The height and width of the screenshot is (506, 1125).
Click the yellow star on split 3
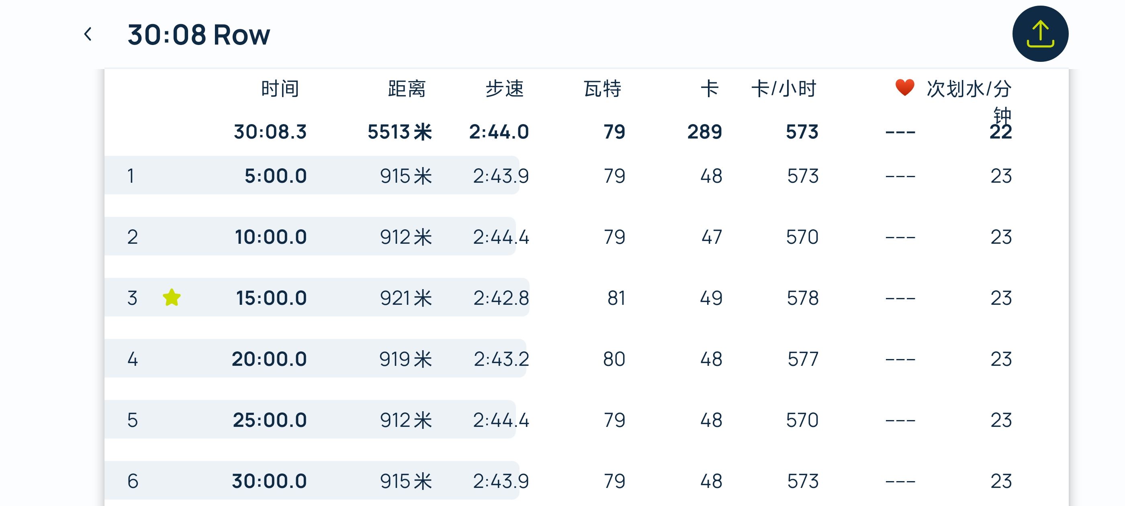point(172,298)
